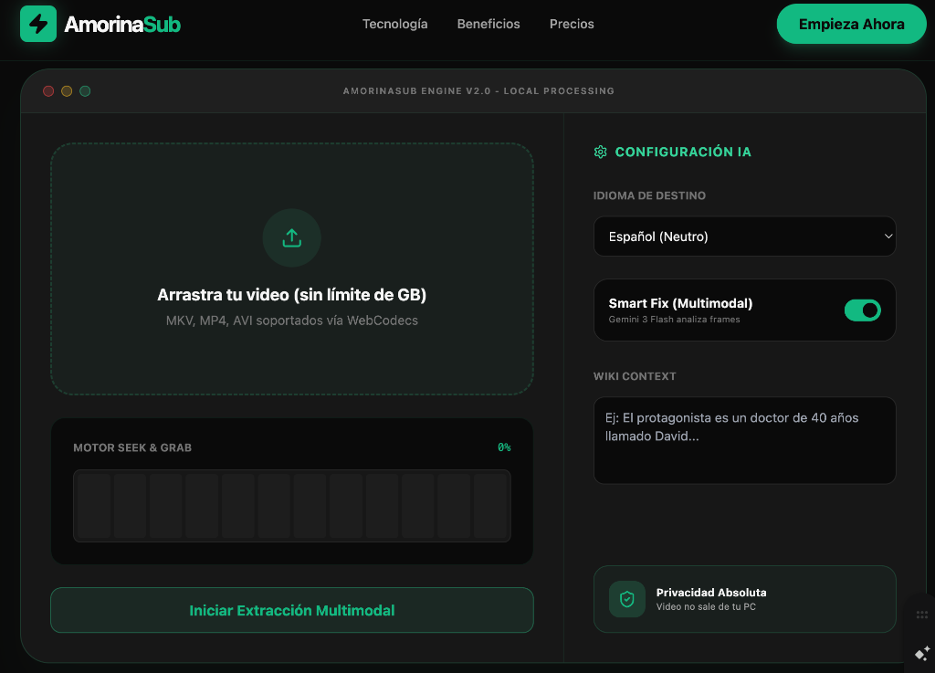The width and height of the screenshot is (935, 673).
Task: Start Iniciar Extracción Multimodal
Action: coord(291,610)
